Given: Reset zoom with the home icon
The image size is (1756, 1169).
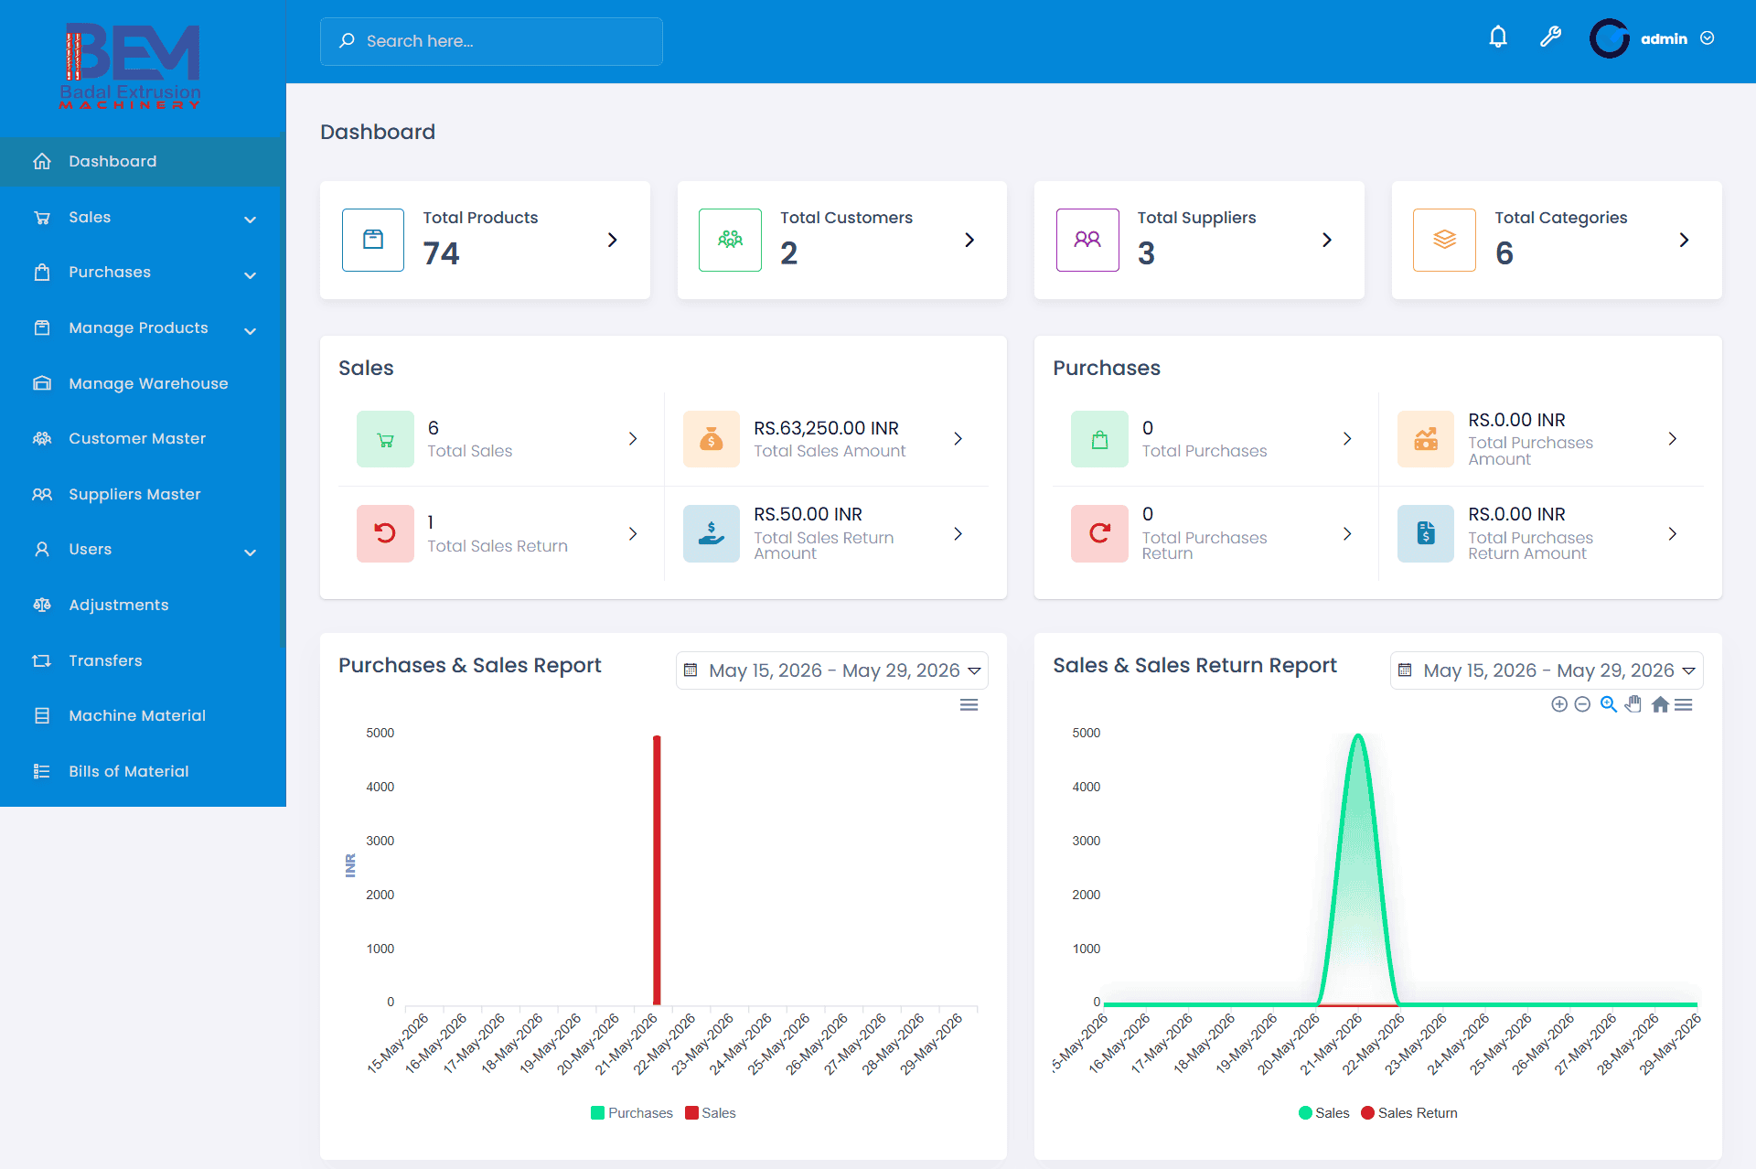Looking at the screenshot, I should (x=1660, y=704).
